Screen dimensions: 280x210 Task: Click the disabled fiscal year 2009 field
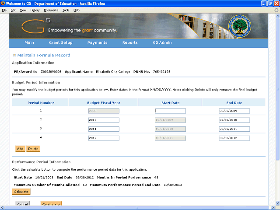pyautogui.click(x=104, y=111)
